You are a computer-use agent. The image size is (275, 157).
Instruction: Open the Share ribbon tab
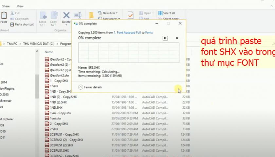point(6,6)
